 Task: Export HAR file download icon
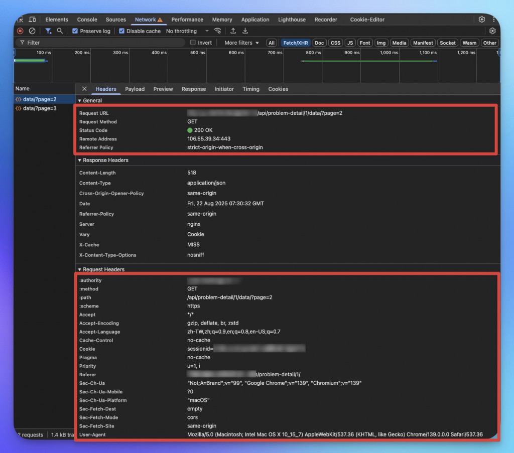[245, 31]
